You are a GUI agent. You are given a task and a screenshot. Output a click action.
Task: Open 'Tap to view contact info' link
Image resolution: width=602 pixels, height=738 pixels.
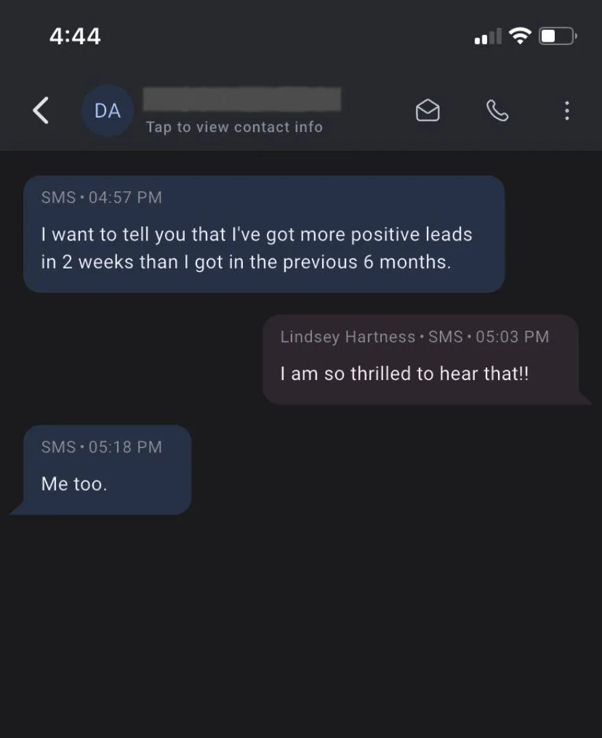(234, 127)
